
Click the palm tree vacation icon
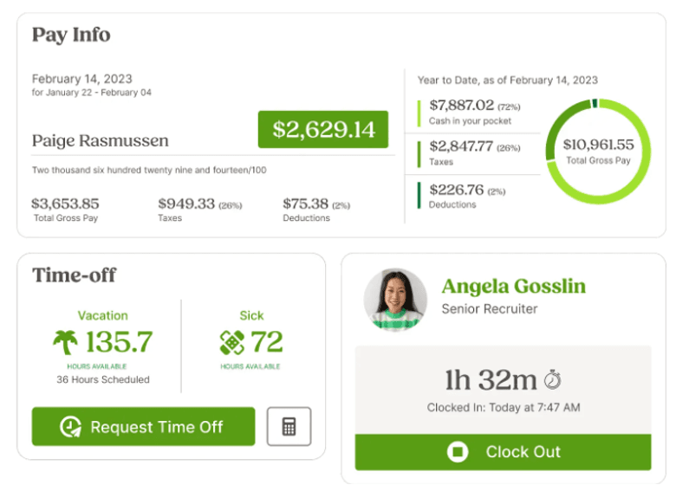[65, 342]
